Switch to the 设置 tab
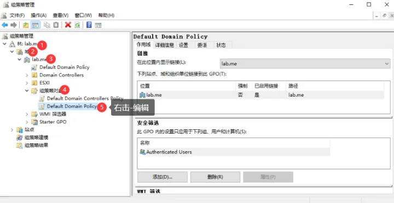 pyautogui.click(x=183, y=45)
